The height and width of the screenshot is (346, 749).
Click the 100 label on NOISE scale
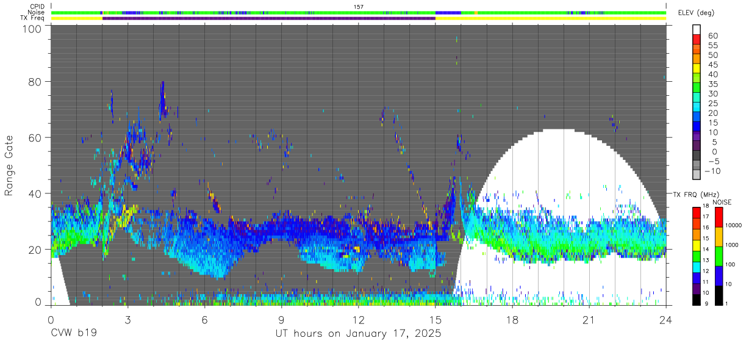731,264
